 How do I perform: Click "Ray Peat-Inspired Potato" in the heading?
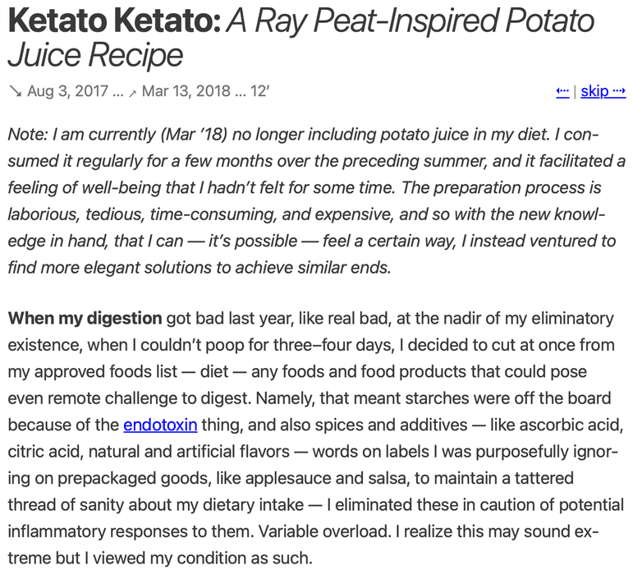click(x=411, y=21)
